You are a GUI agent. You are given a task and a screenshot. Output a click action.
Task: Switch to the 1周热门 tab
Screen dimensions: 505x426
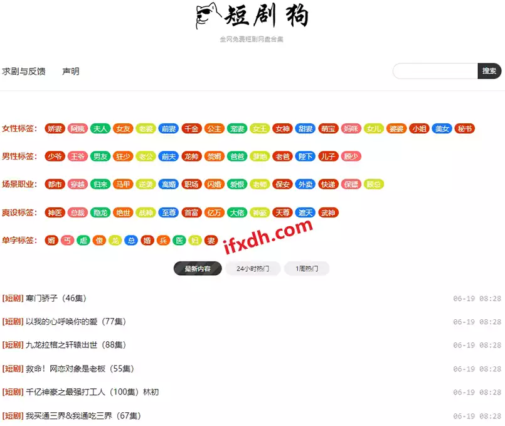pos(307,268)
